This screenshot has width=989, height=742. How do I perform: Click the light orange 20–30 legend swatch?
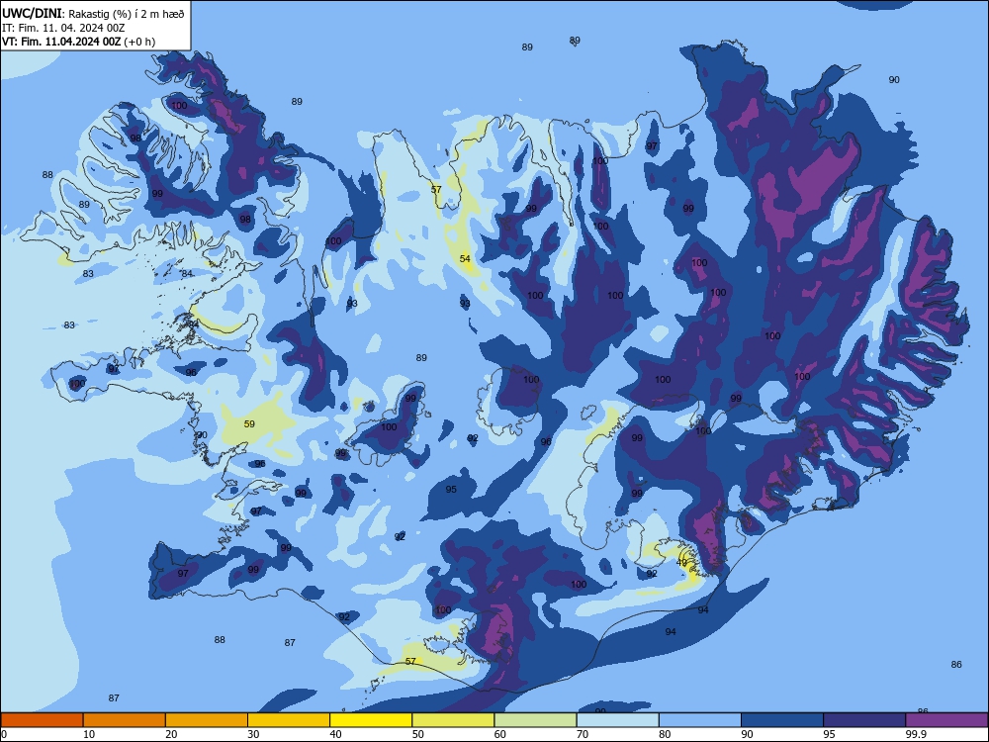[x=207, y=720]
